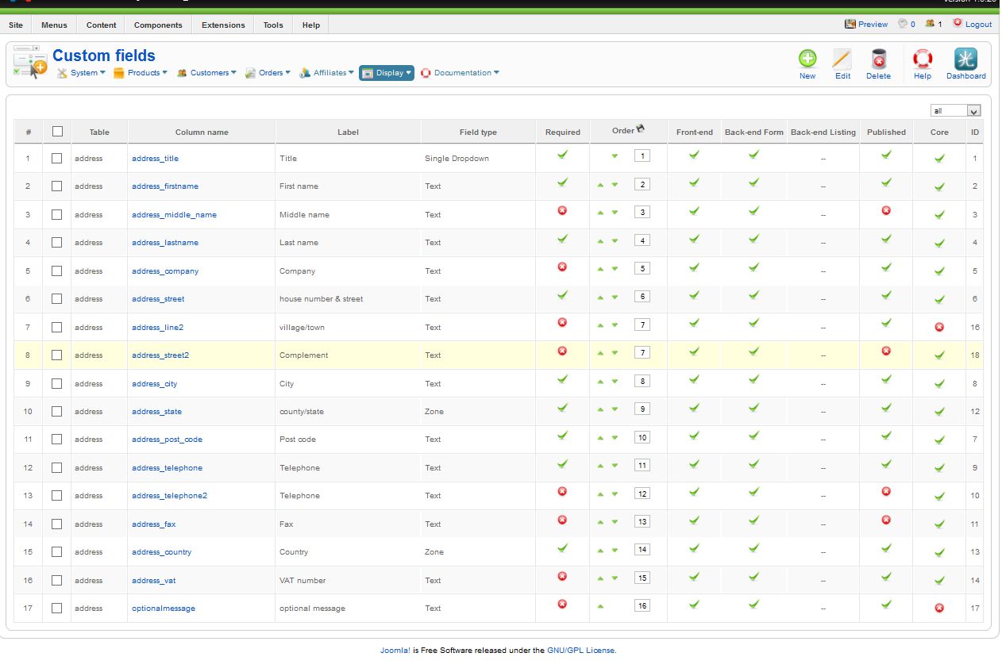Click the New custom field icon
1002x672 pixels.
(807, 60)
